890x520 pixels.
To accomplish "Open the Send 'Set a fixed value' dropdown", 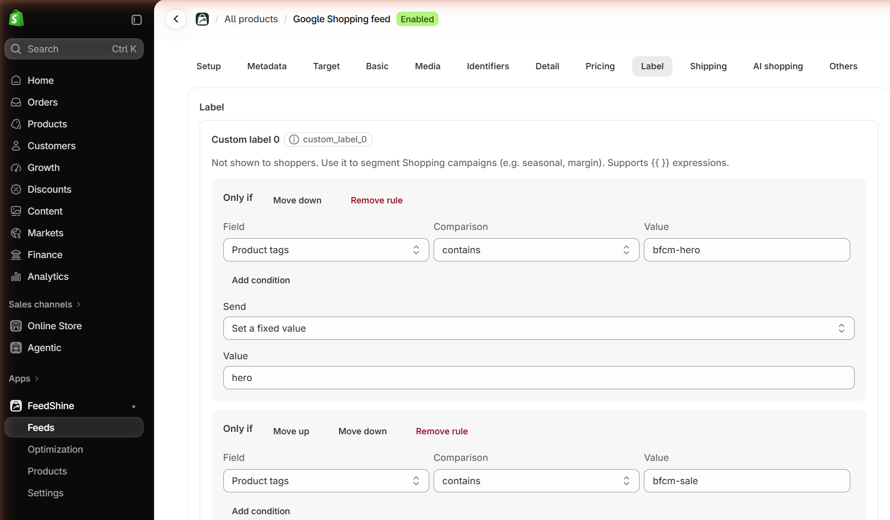I will pos(539,328).
